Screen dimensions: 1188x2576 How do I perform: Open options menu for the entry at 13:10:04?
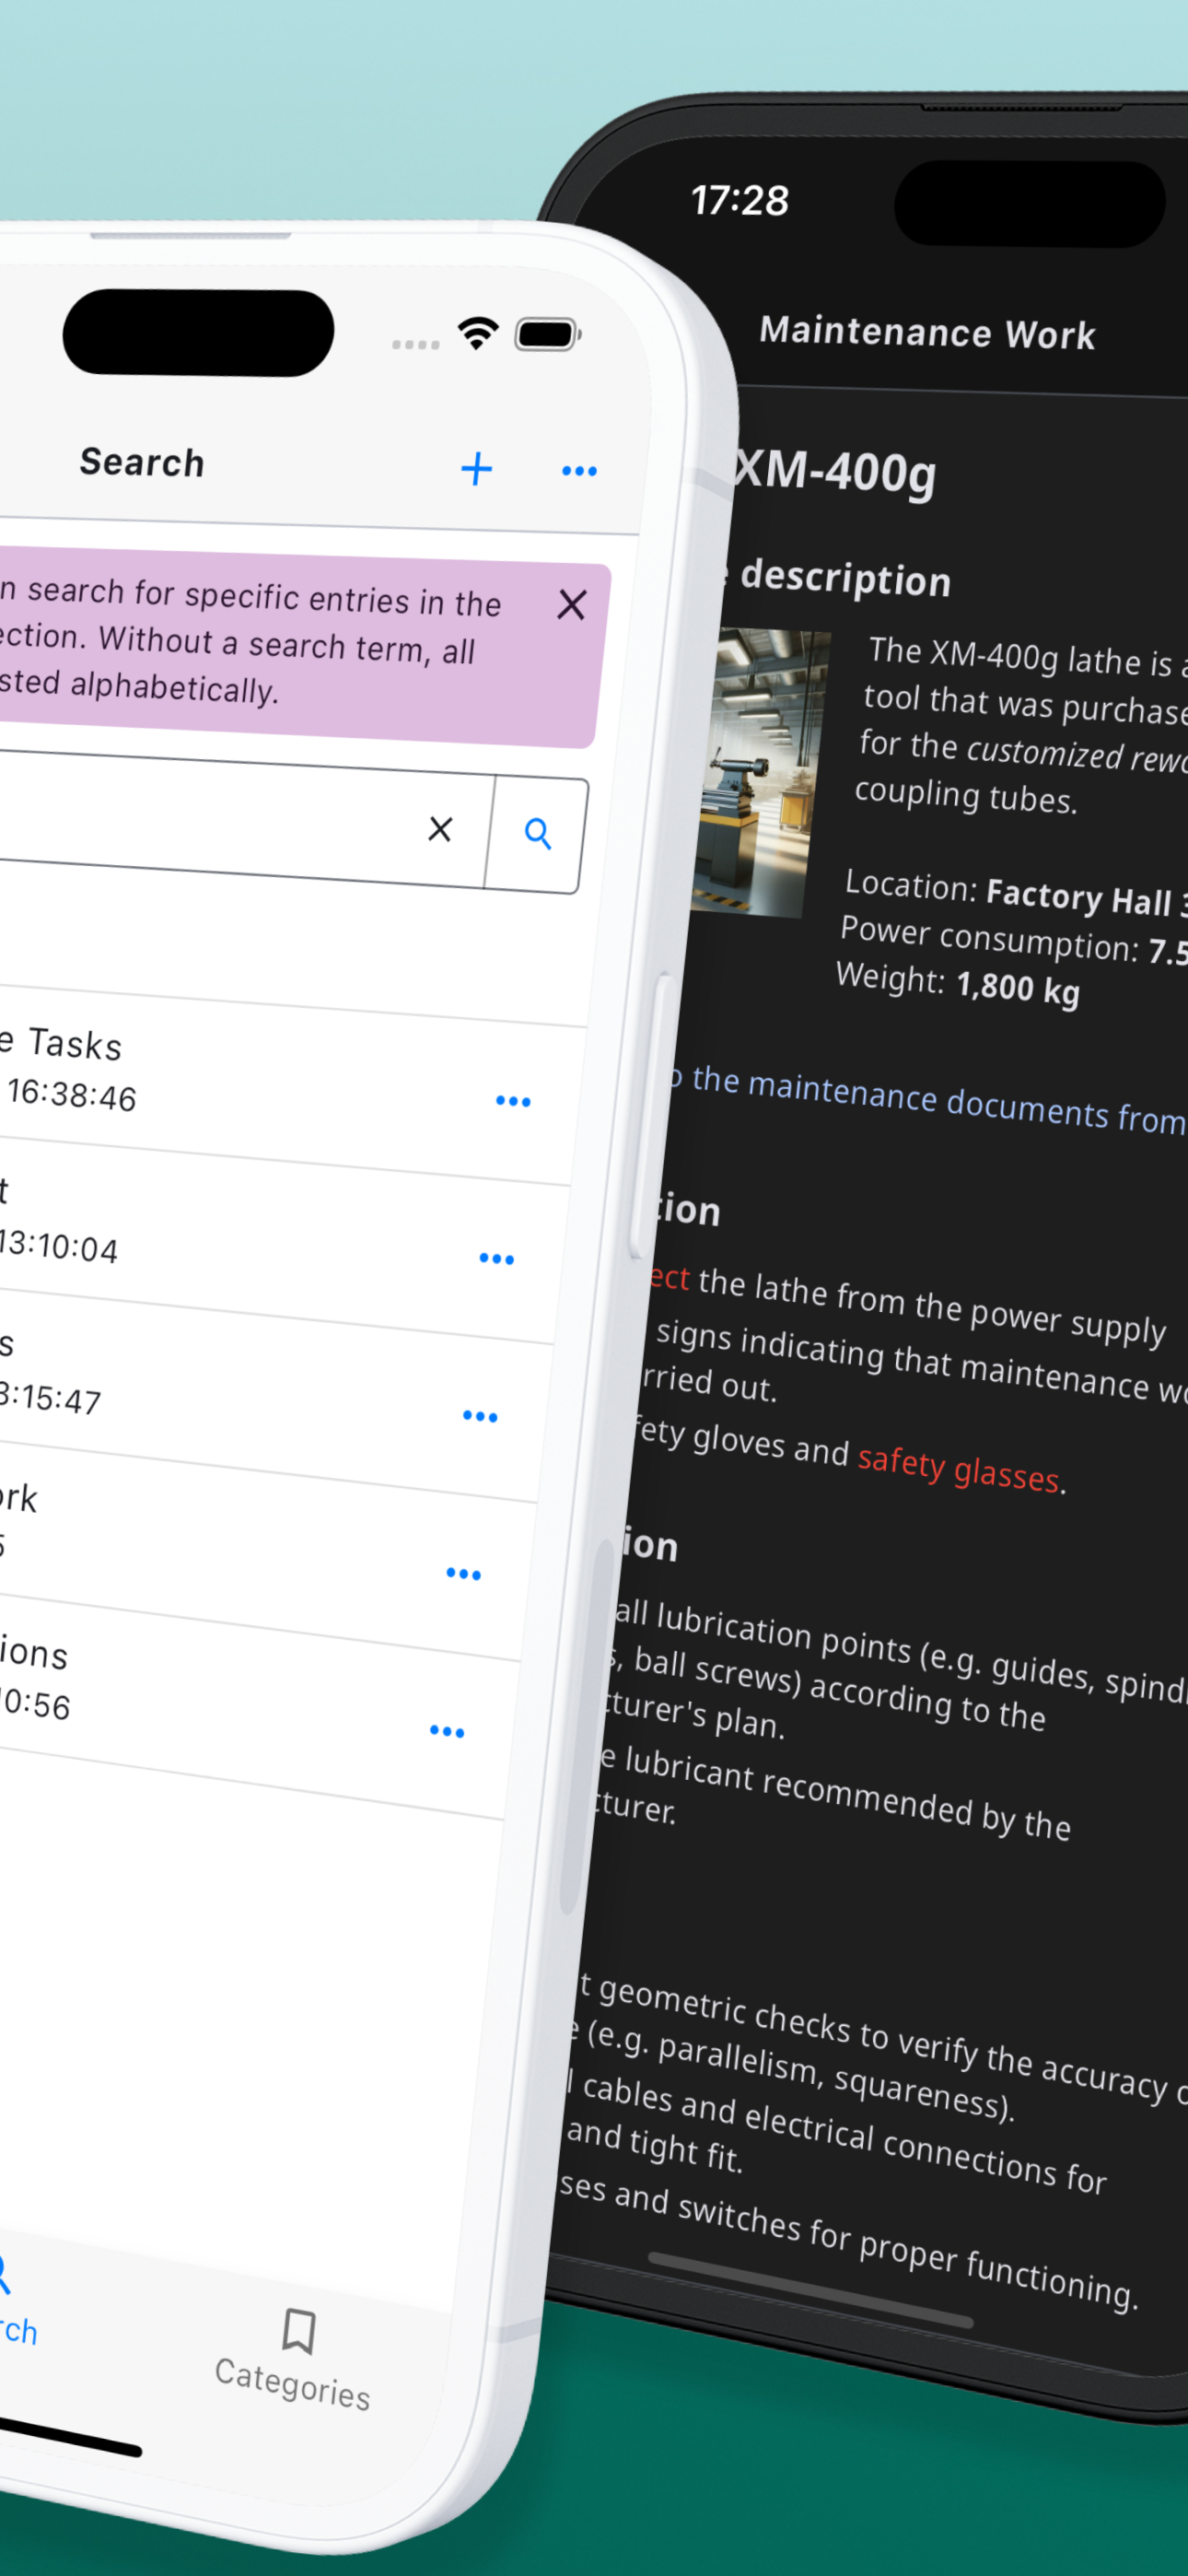496,1258
